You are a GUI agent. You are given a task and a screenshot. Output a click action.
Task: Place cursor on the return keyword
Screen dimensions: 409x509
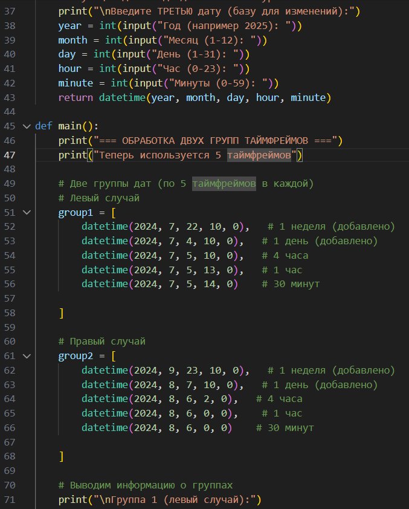pyautogui.click(x=76, y=97)
